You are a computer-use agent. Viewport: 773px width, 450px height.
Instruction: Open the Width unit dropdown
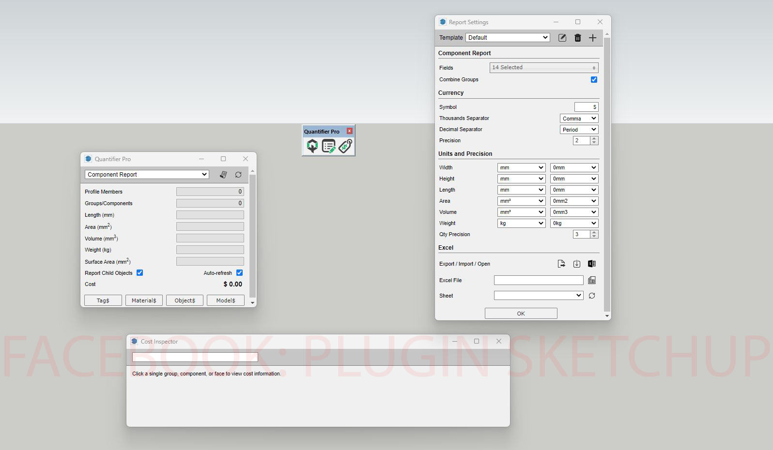522,167
